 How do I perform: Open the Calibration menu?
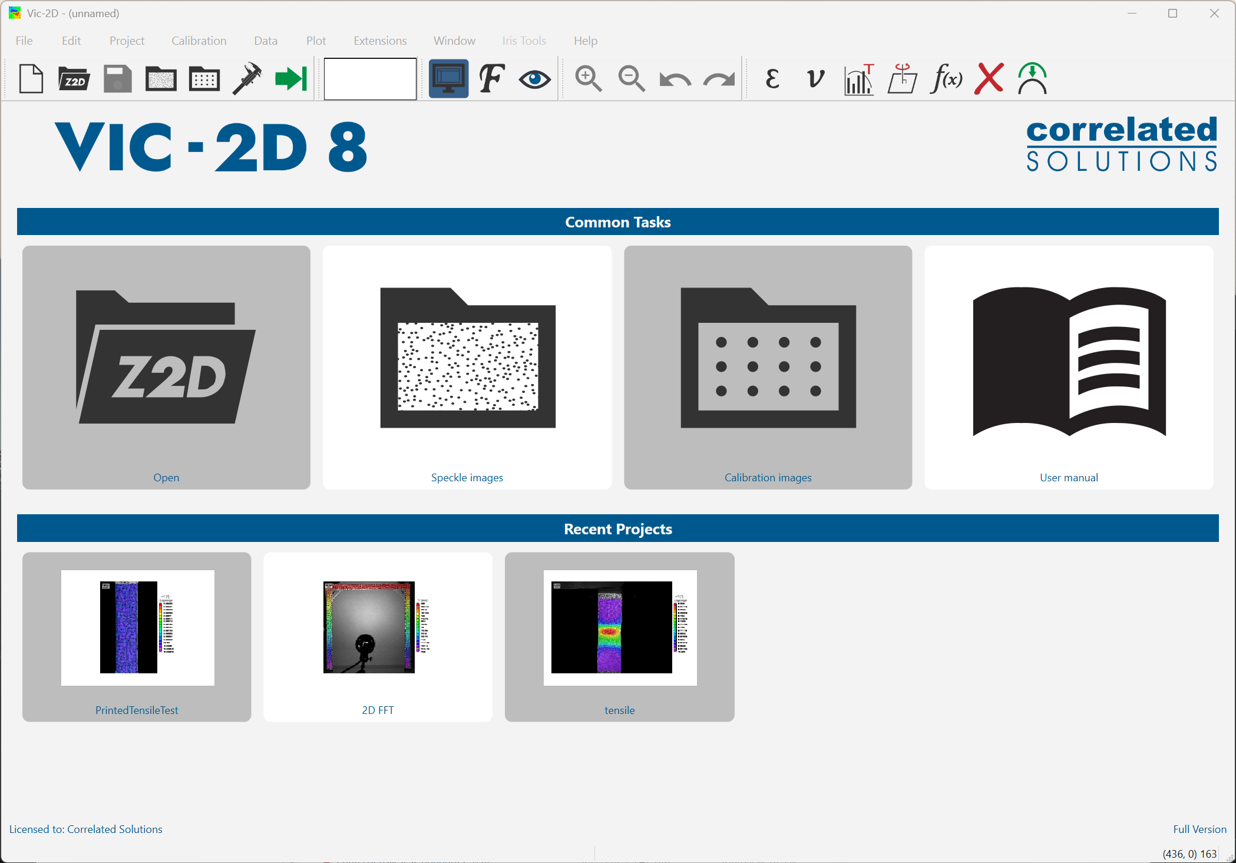click(199, 41)
